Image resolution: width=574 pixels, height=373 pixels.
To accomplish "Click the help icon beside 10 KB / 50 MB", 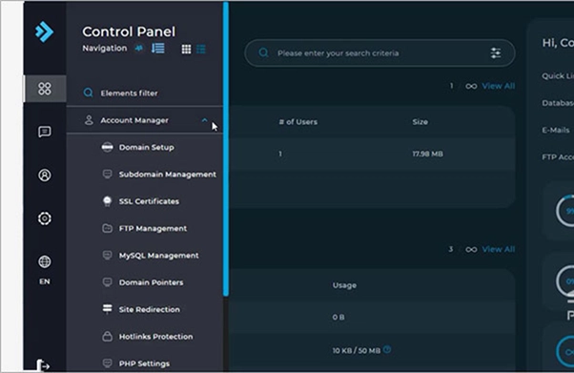I will [387, 349].
